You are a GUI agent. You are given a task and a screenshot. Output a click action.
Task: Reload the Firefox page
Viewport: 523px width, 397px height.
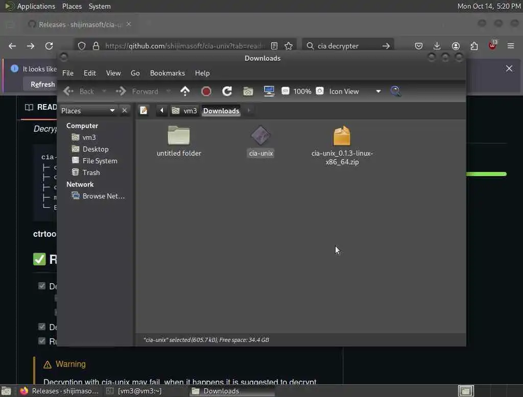pyautogui.click(x=49, y=45)
